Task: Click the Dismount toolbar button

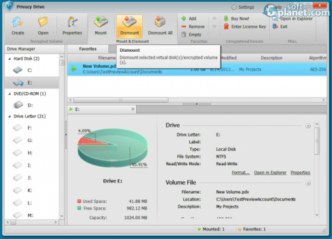Action: click(129, 26)
